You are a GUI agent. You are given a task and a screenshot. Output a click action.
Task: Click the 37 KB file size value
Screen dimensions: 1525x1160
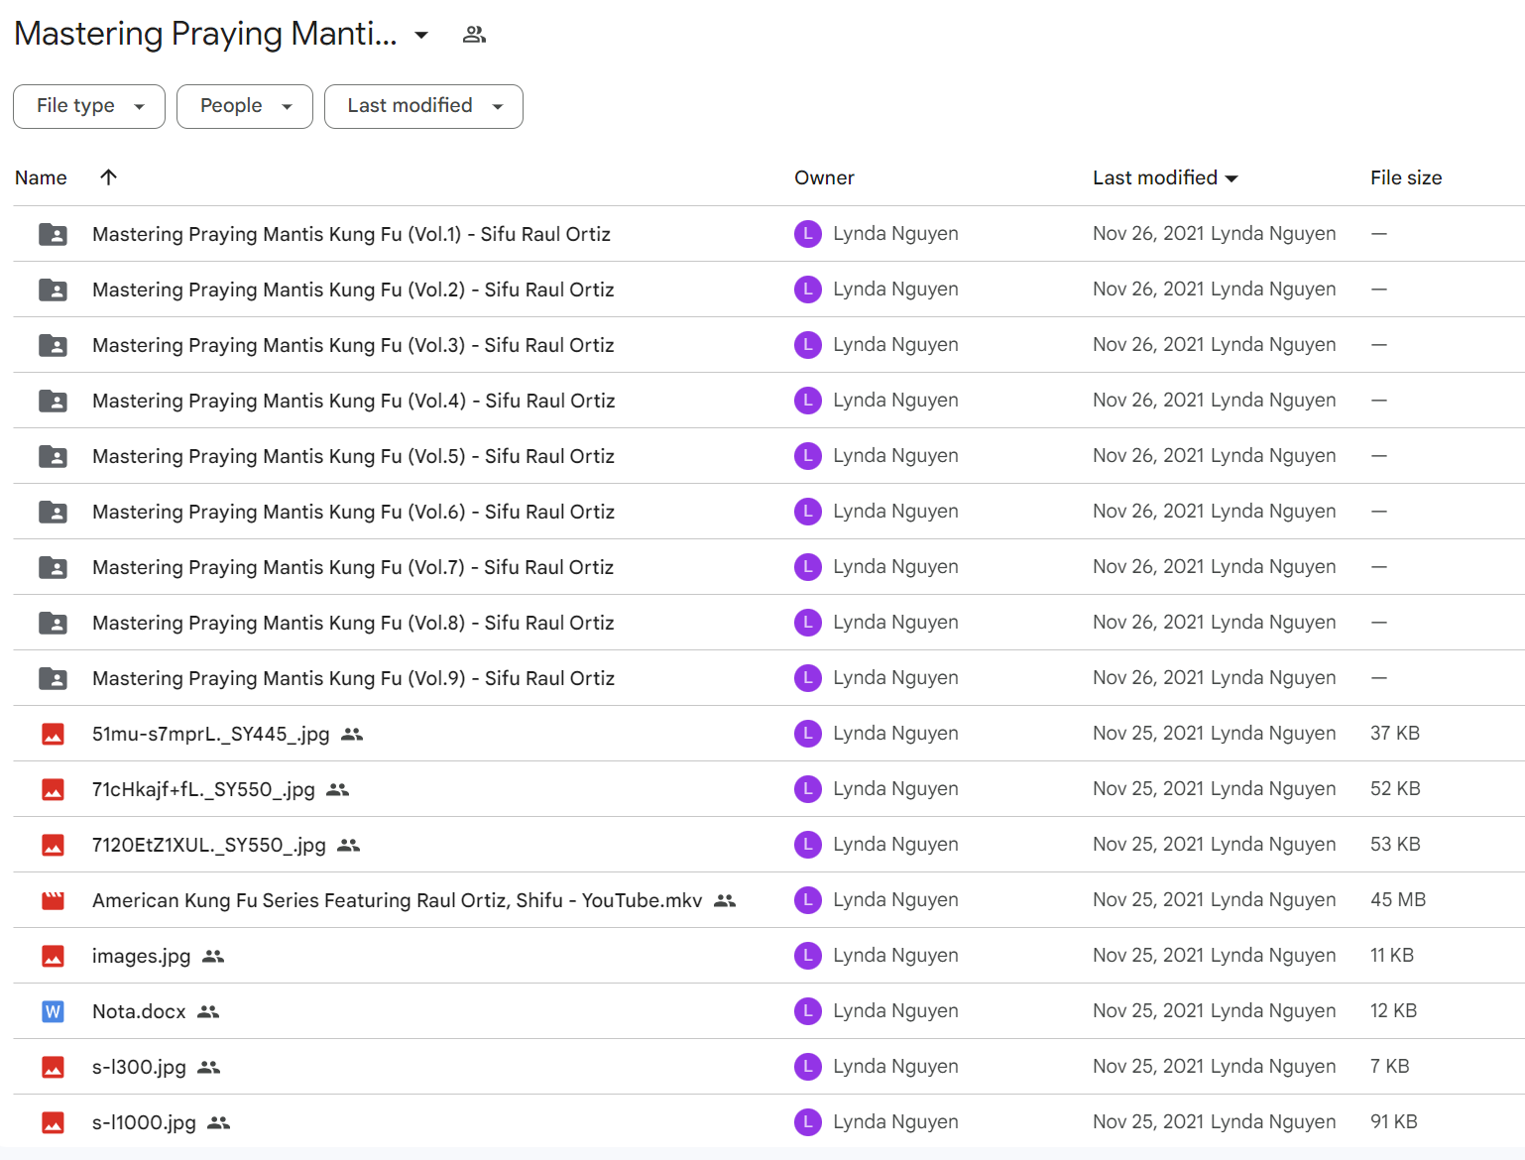[x=1395, y=734]
